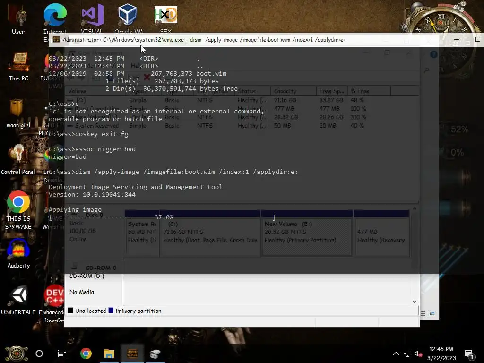This screenshot has height=363, width=484.
Task: Sort by the Volume column in Disk Management
Action: [95, 91]
